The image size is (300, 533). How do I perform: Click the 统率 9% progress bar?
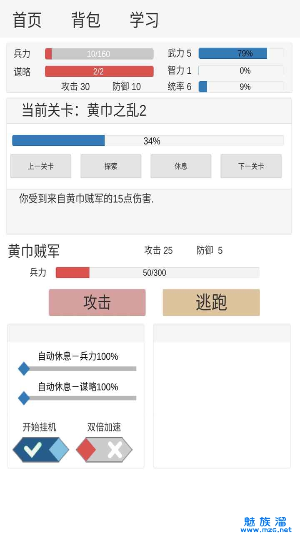click(x=241, y=87)
